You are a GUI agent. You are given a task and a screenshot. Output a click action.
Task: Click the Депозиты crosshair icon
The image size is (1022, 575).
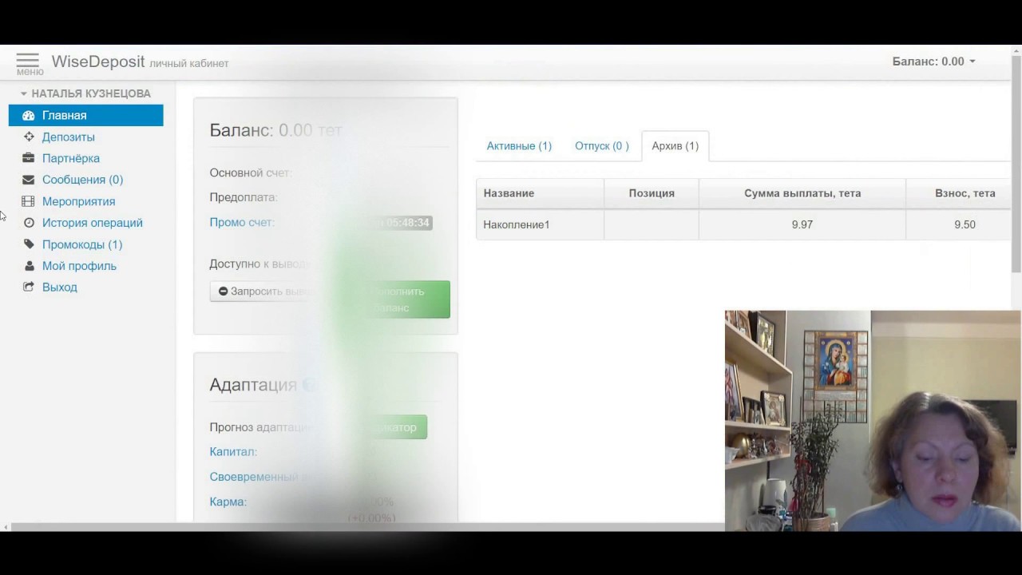(29, 137)
